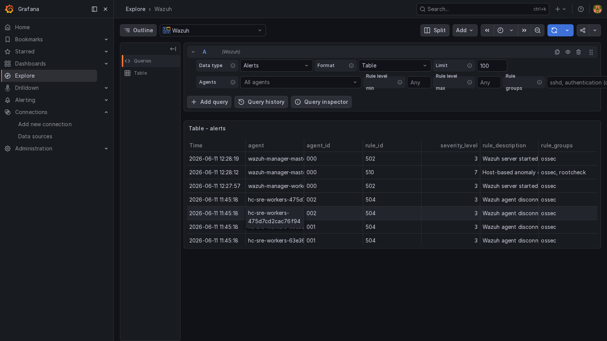607x341 pixels.
Task: Expand the Administration section chevron
Action: [x=106, y=149]
